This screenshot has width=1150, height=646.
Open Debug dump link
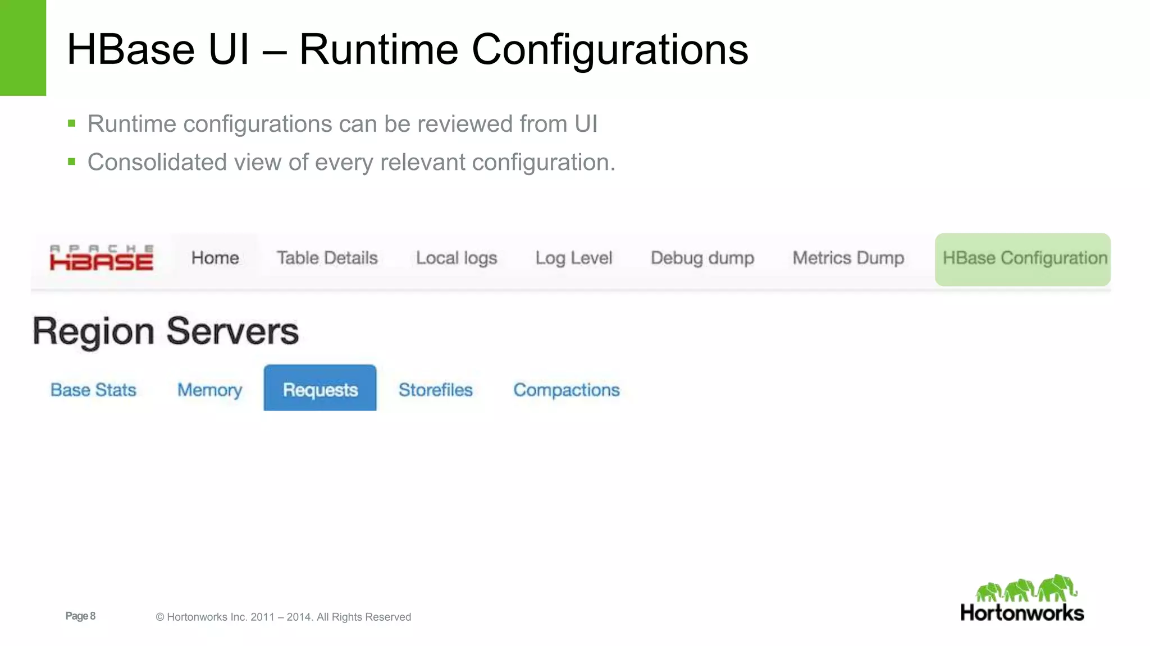[x=702, y=259]
